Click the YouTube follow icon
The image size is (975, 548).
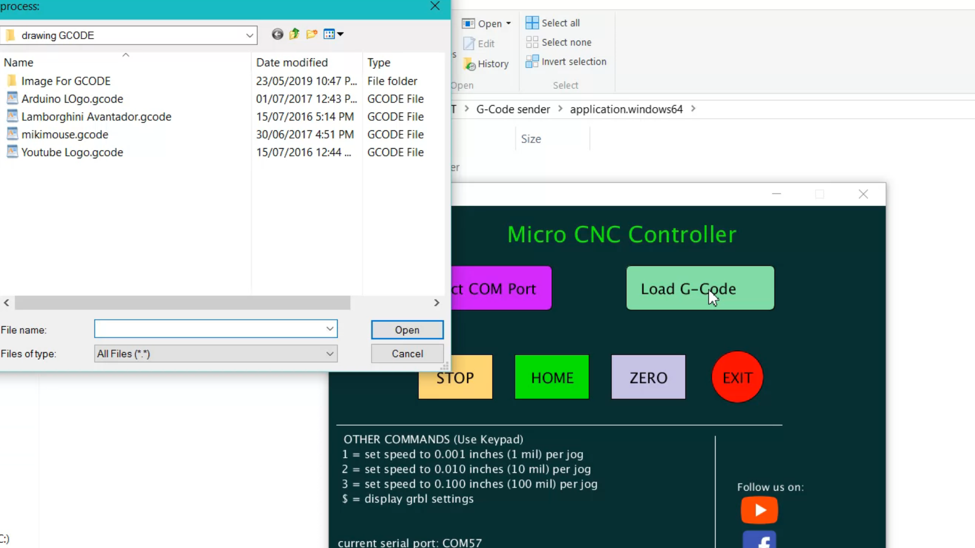[759, 510]
